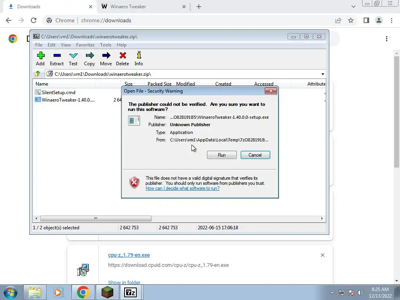Open the Chrome profile avatar
Viewport: 400px width, 300px height.
[x=379, y=20]
